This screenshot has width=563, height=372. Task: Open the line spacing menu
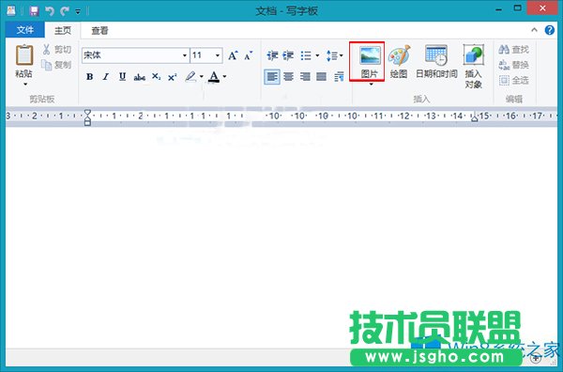(x=334, y=55)
